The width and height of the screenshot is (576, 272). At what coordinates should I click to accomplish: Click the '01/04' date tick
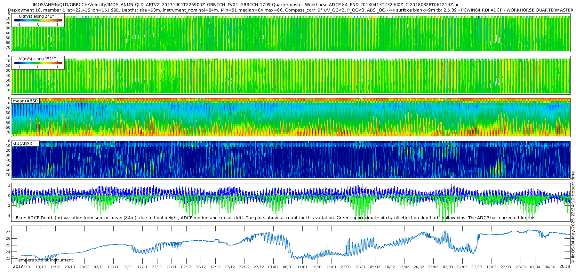(535, 267)
